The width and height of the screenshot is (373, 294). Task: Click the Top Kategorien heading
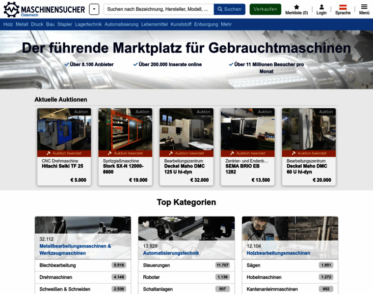pos(186,202)
